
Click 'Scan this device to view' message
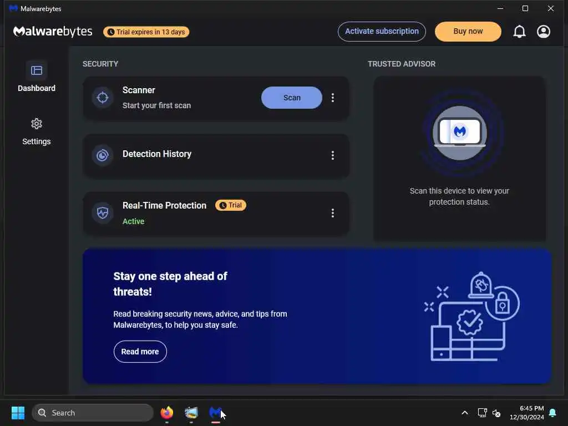459,196
